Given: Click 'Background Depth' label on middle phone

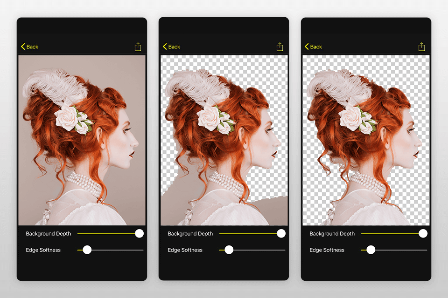Looking at the screenshot, I should tap(190, 234).
